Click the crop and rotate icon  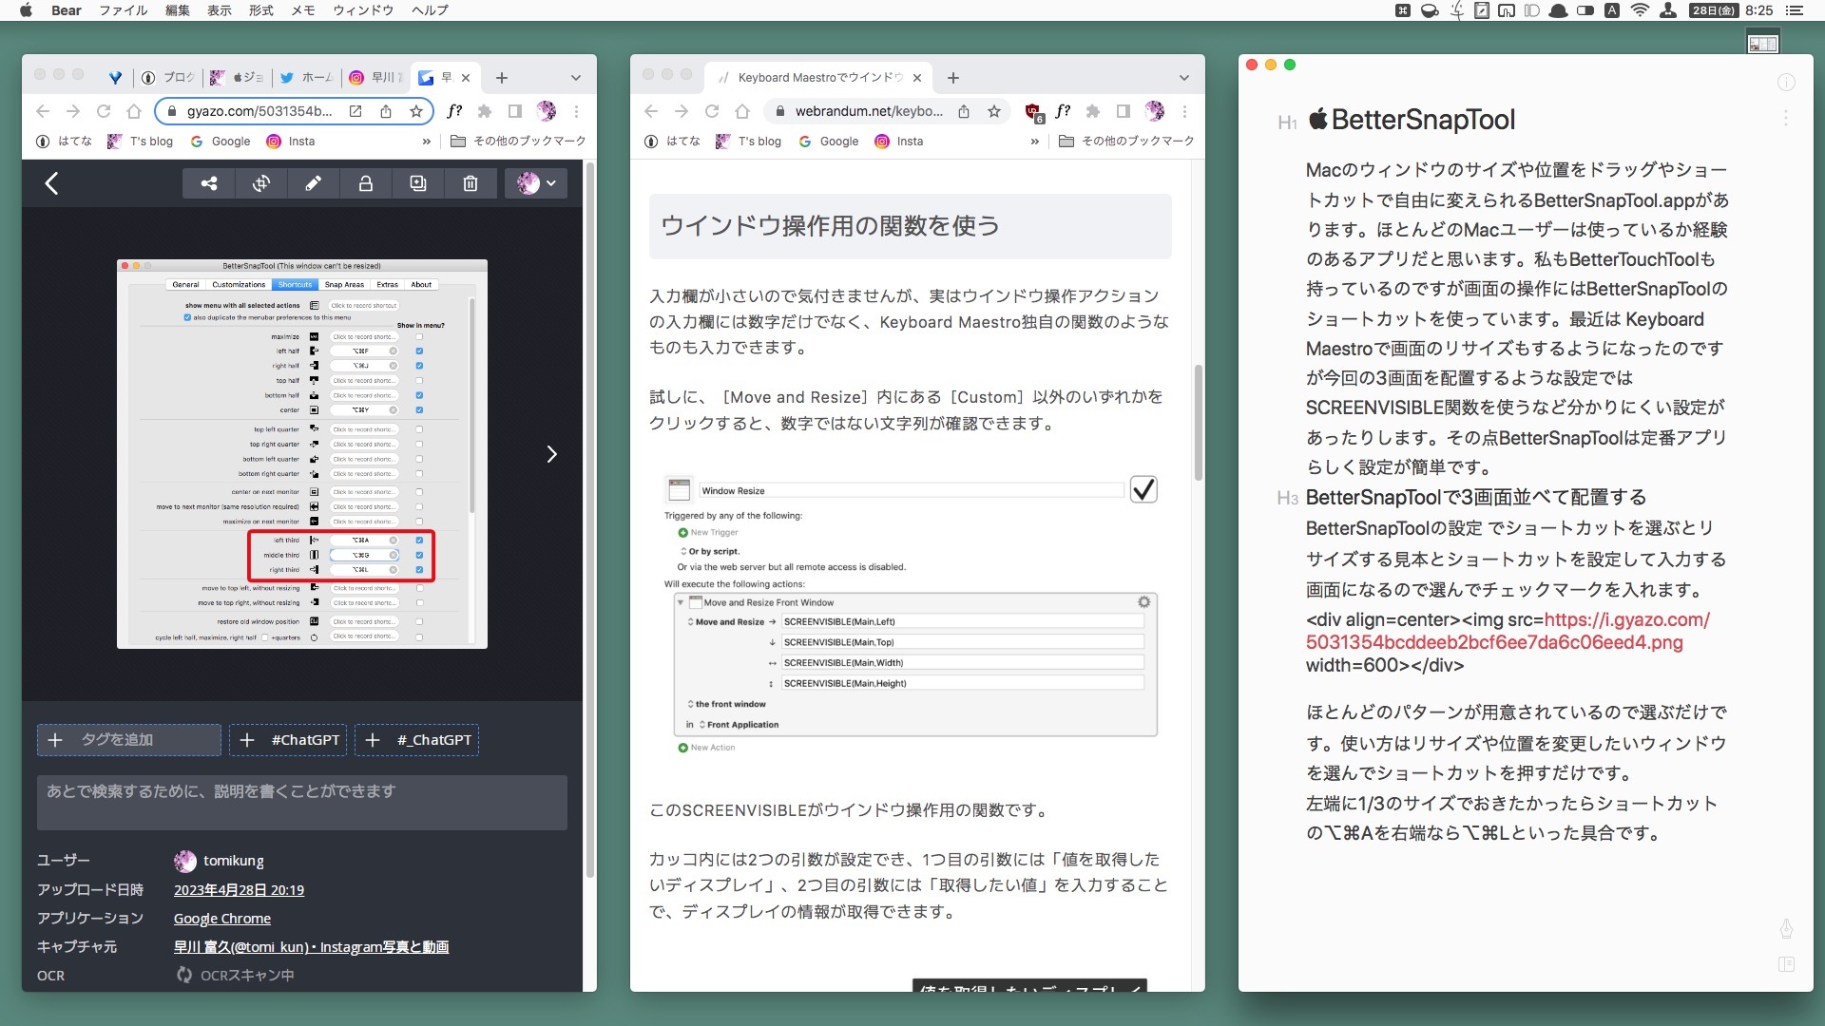pyautogui.click(x=261, y=183)
